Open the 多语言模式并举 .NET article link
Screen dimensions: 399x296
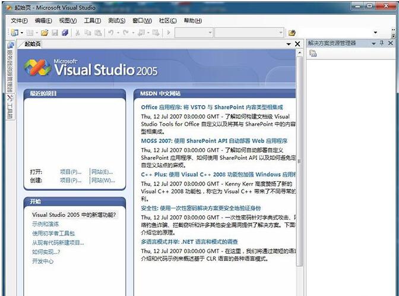[189, 242]
